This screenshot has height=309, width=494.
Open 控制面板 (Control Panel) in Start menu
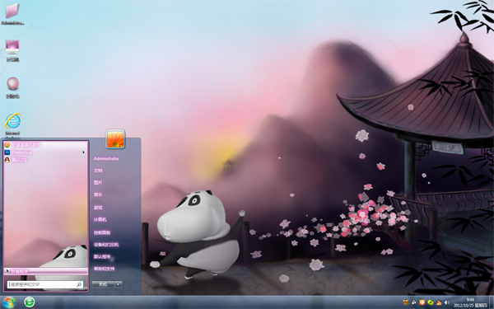(x=102, y=232)
